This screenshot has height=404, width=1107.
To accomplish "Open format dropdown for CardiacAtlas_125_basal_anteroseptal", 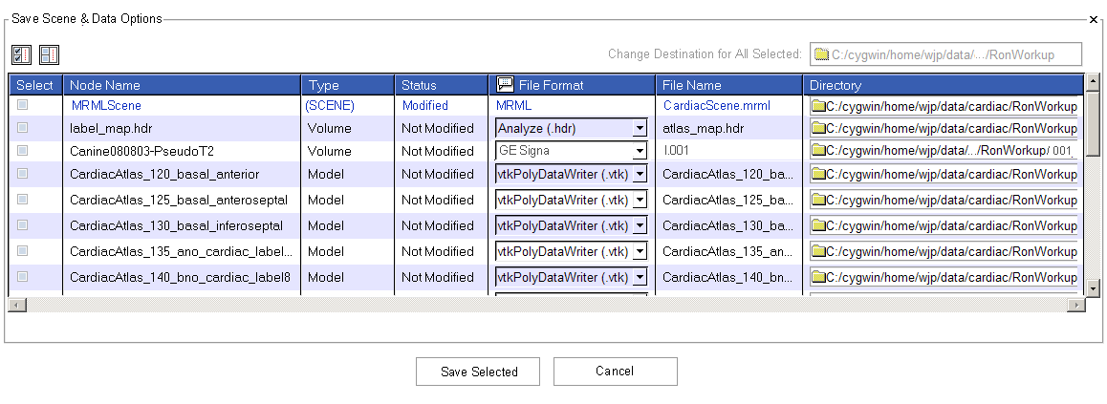I will click(x=639, y=200).
